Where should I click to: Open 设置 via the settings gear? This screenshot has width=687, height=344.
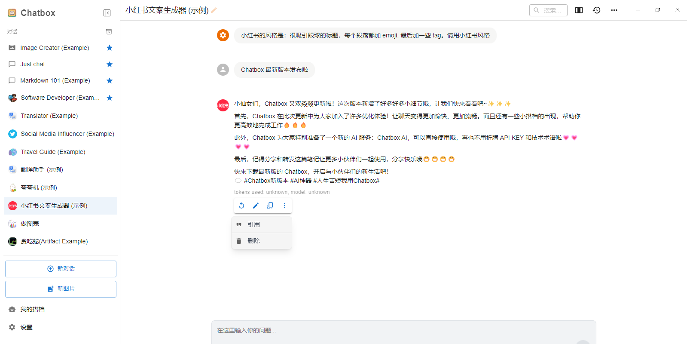(x=26, y=327)
